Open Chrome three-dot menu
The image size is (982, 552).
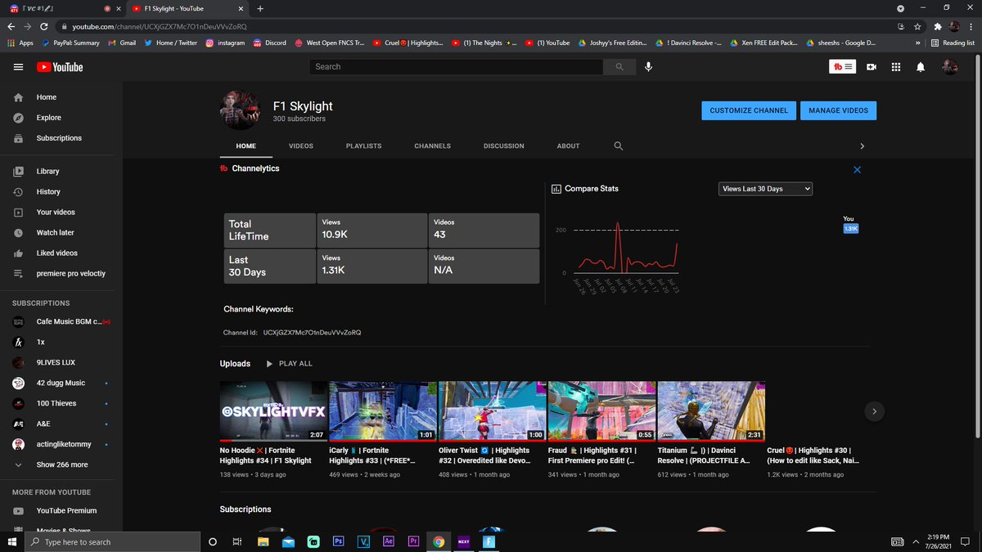(x=971, y=27)
